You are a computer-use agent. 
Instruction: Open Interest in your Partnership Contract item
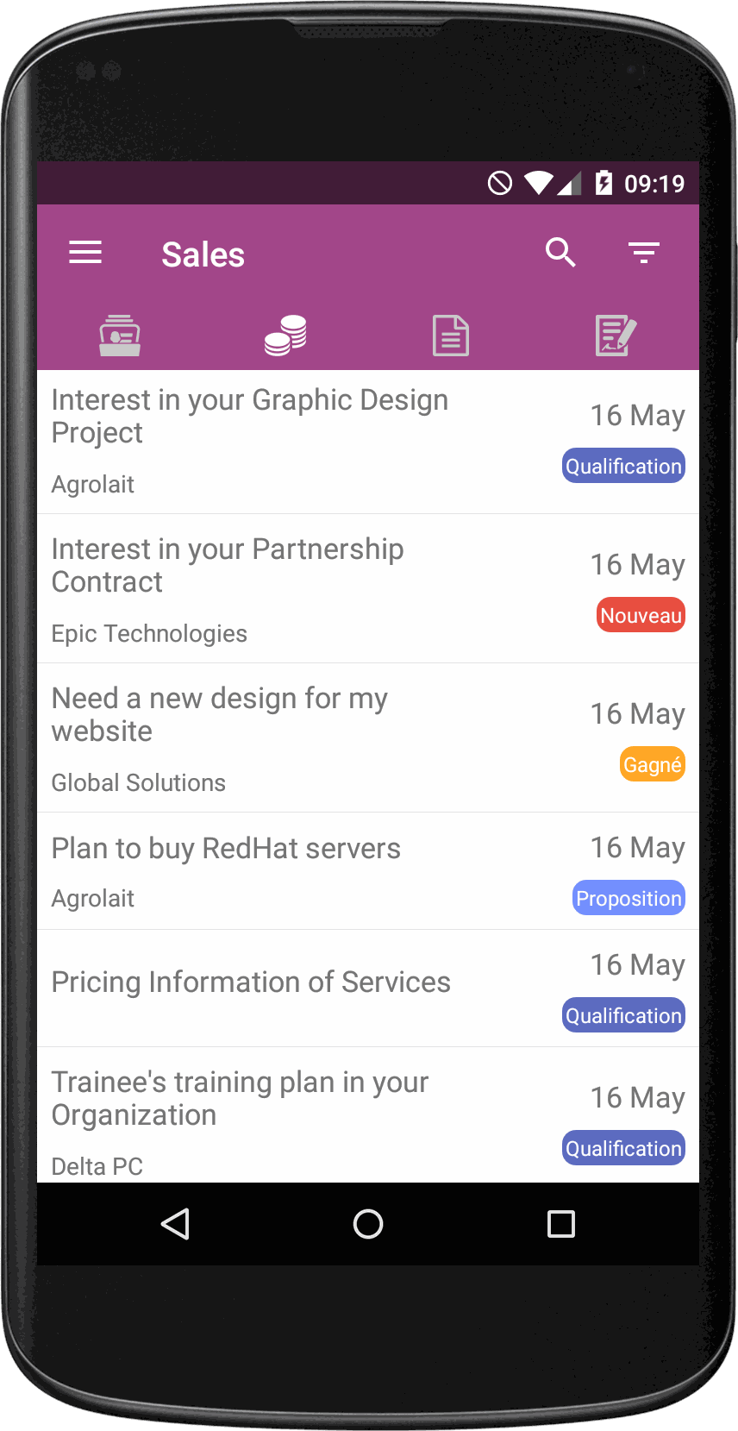point(368,589)
